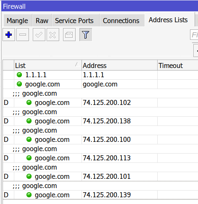Click the enable checkmark icon
This screenshot has width=198, height=204.
pos(39,35)
